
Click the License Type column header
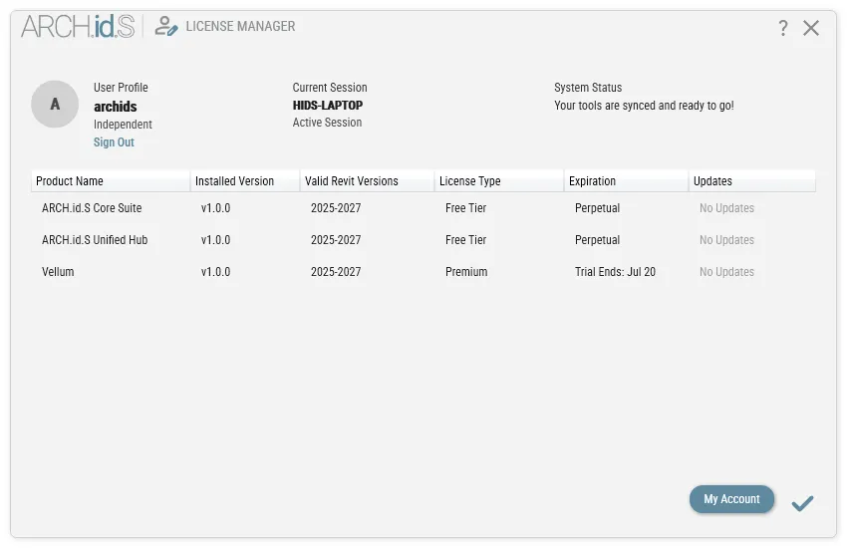(499, 181)
